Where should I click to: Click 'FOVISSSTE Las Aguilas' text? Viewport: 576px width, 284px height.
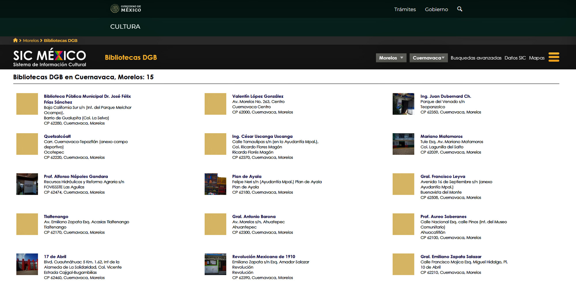click(64, 187)
